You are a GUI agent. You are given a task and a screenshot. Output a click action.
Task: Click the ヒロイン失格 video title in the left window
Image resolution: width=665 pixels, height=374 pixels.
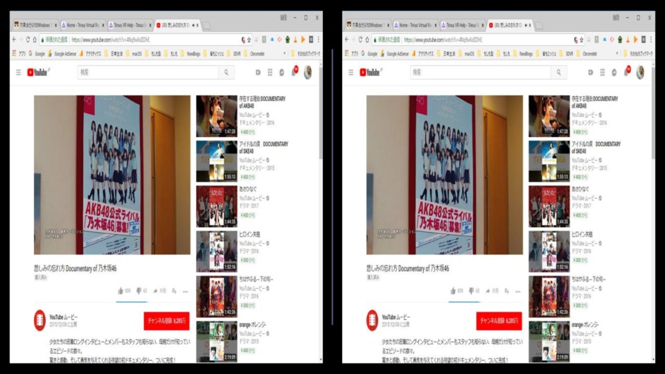[249, 235]
